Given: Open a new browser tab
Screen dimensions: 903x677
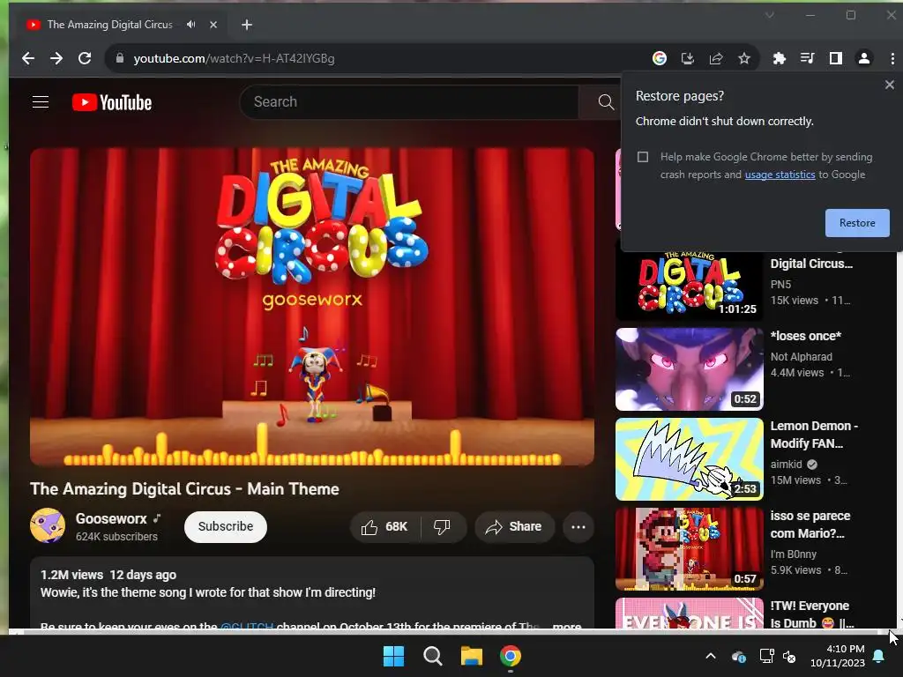Looking at the screenshot, I should [x=247, y=25].
